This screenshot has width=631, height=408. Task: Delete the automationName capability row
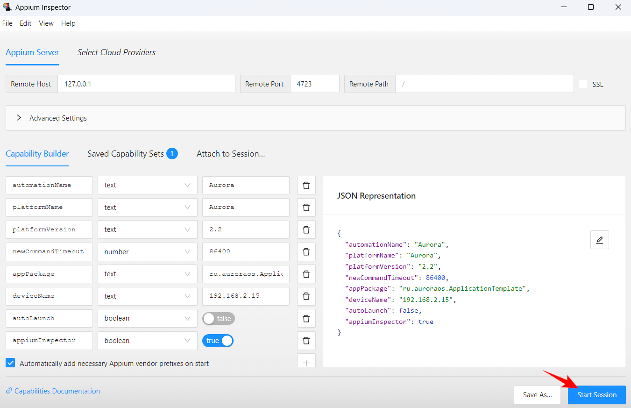coord(306,185)
